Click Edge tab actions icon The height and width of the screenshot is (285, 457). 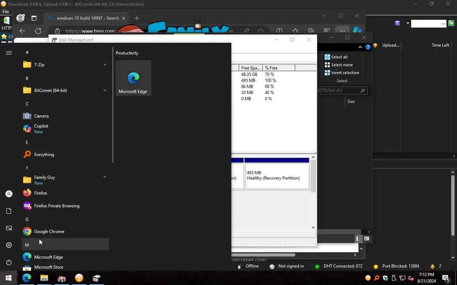click(34, 18)
